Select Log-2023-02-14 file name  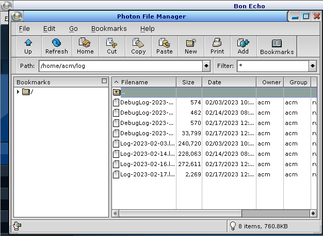click(x=147, y=154)
